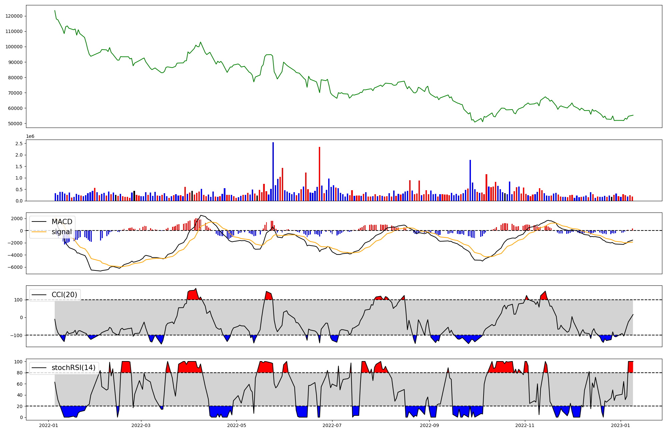667x433 pixels.
Task: Click the tallest blue volume bar
Action: [273, 172]
